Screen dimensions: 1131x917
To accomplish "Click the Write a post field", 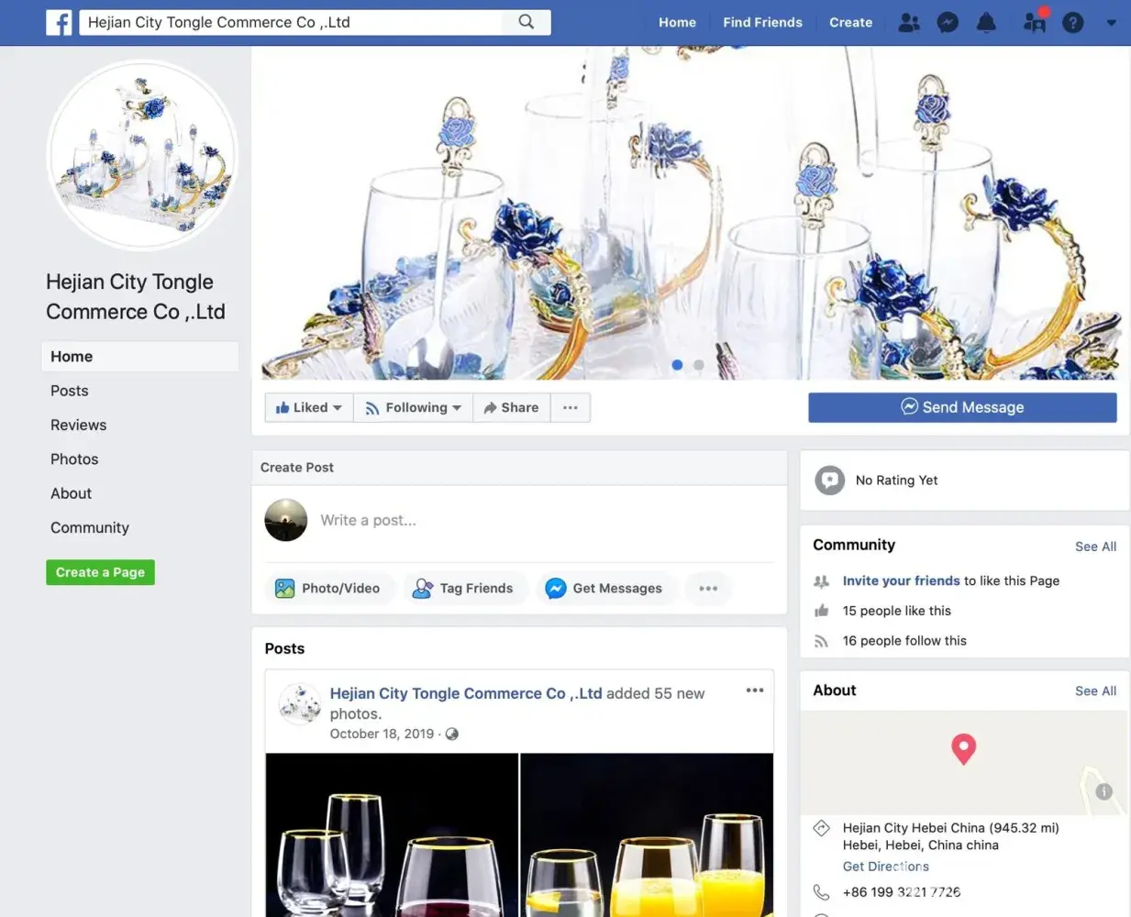I will click(x=546, y=520).
